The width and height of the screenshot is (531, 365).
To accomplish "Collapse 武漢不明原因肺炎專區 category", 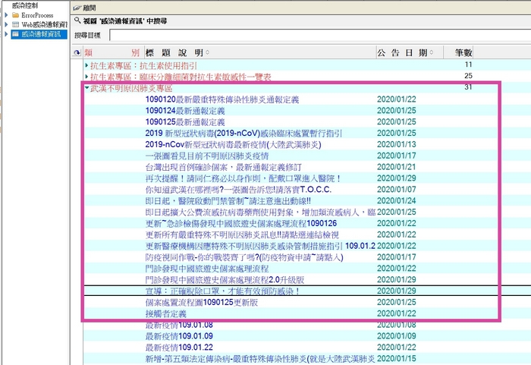I will tap(86, 88).
